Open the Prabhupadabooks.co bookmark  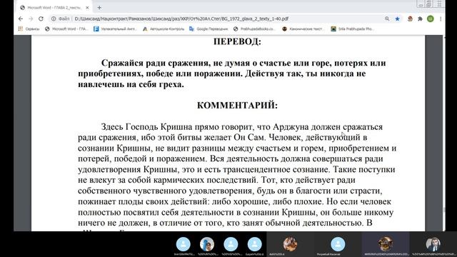(254, 29)
